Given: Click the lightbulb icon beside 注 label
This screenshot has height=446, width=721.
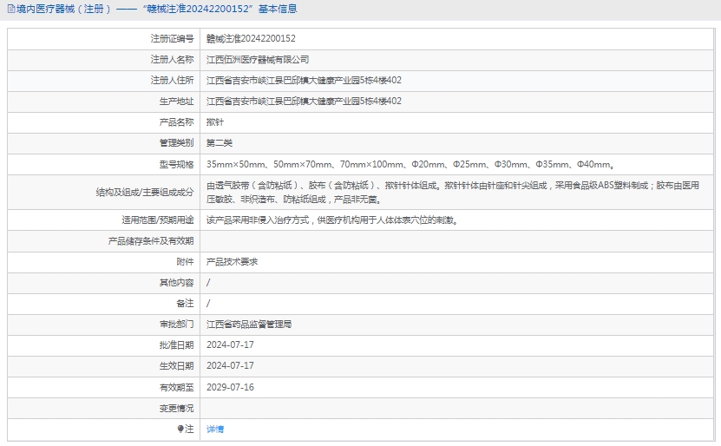Looking at the screenshot, I should [180, 429].
